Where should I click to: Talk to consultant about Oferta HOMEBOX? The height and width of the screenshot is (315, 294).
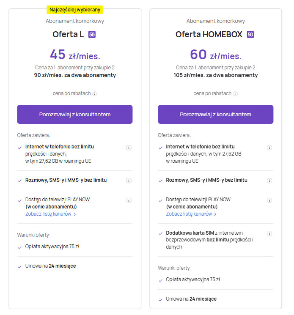point(215,114)
